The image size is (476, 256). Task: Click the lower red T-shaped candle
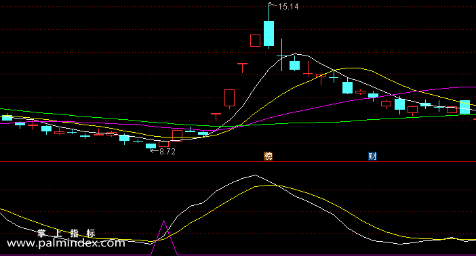click(216, 116)
